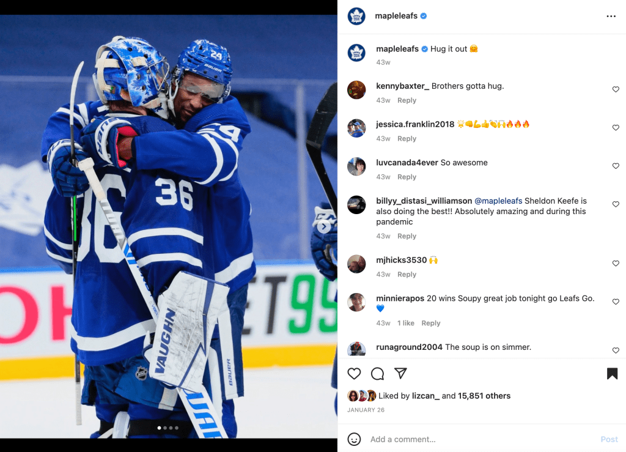
Task: Open the more options ellipsis menu
Action: 611,17
